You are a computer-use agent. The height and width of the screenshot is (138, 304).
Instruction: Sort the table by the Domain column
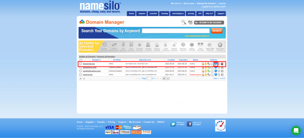tap(96, 60)
